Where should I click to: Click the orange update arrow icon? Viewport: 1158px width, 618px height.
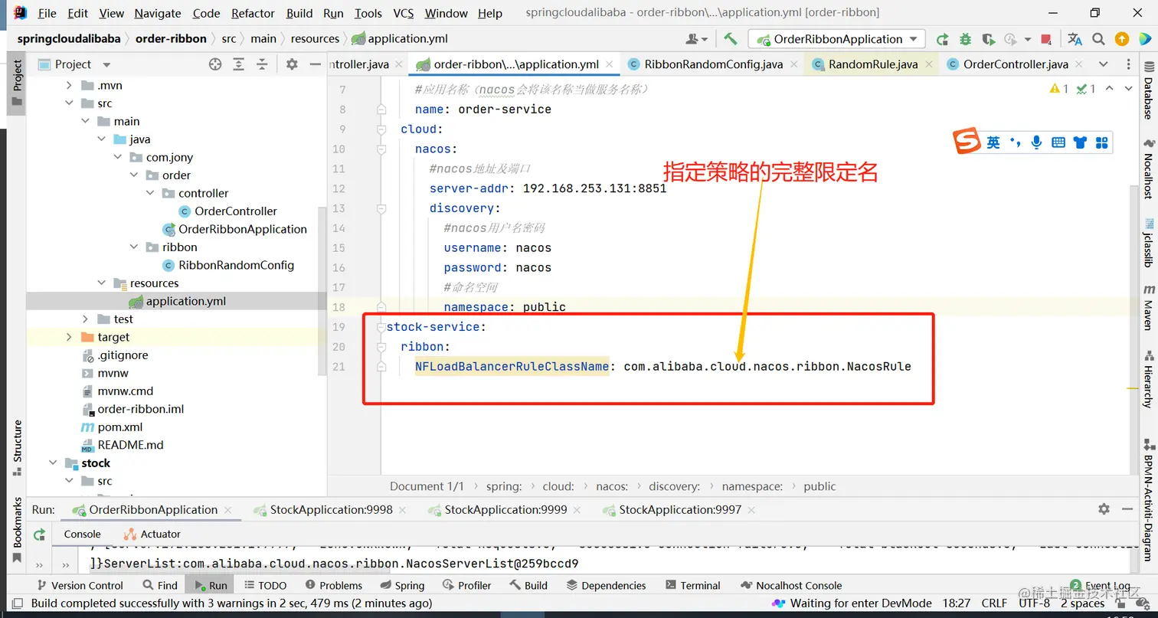pyautogui.click(x=1122, y=39)
